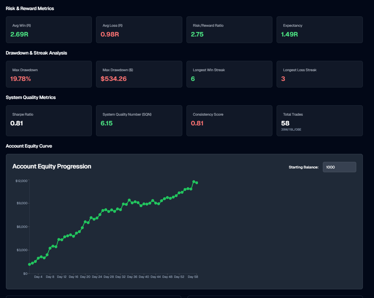Click the Risk/Reward Ratio card showing 2.75

(x=229, y=30)
